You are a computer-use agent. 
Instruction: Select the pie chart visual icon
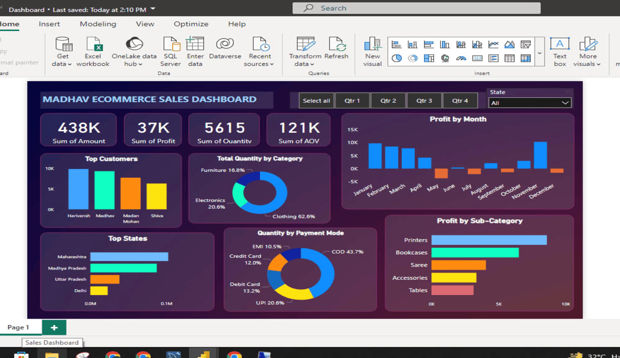pyautogui.click(x=397, y=58)
